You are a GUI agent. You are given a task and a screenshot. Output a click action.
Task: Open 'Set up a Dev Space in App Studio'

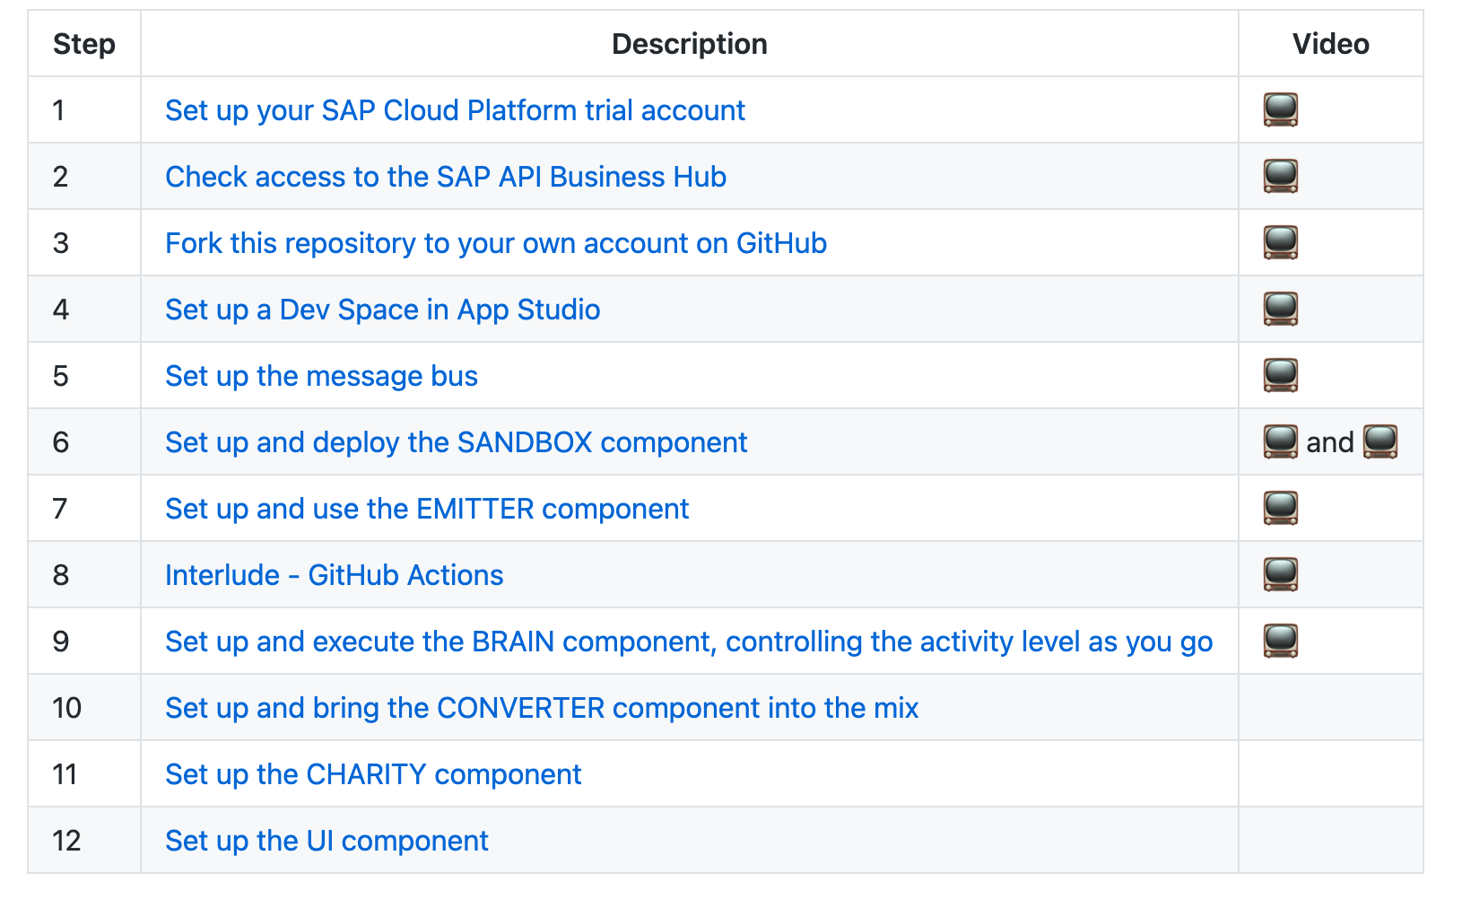[383, 310]
